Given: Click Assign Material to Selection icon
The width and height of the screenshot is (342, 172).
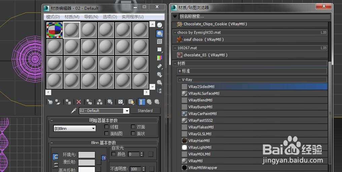Looking at the screenshot, I should pyautogui.click(x=68, y=102).
